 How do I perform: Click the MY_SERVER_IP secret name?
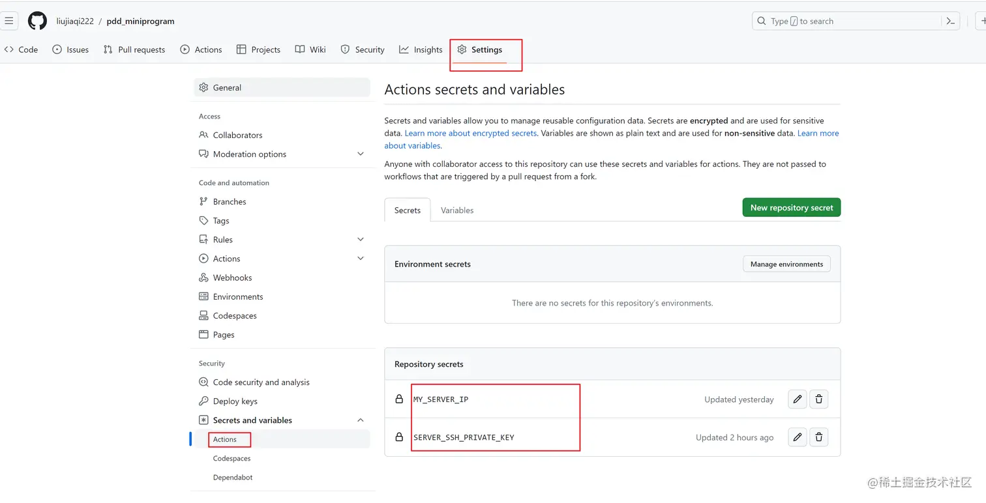(x=441, y=399)
